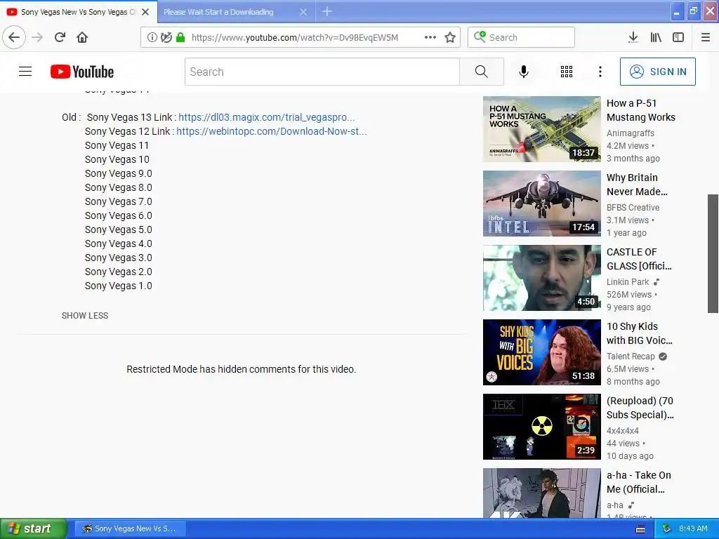The height and width of the screenshot is (539, 719).
Task: Open the Why Britain Never Made thumbnail
Action: 541,204
